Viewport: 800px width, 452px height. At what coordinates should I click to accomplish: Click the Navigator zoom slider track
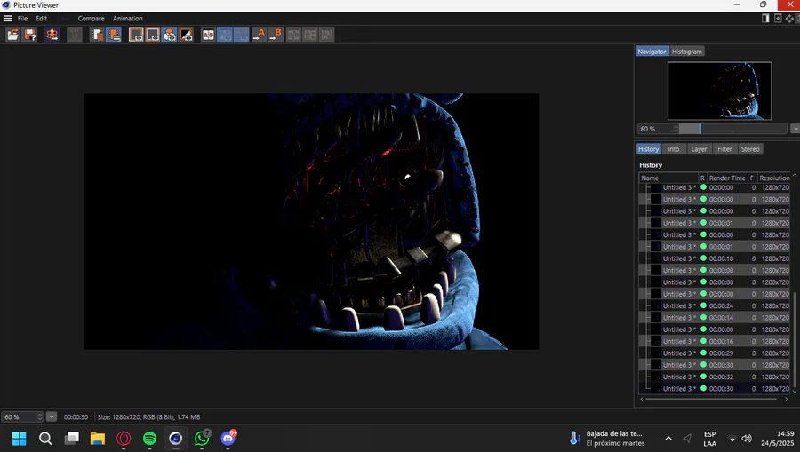click(733, 129)
